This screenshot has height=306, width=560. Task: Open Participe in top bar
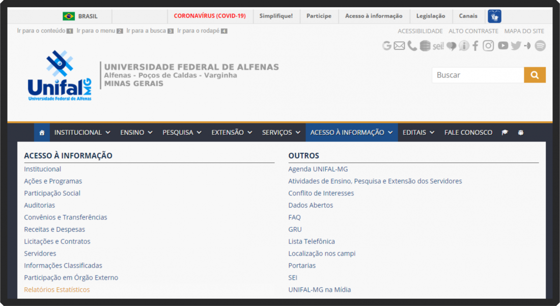[x=319, y=16]
